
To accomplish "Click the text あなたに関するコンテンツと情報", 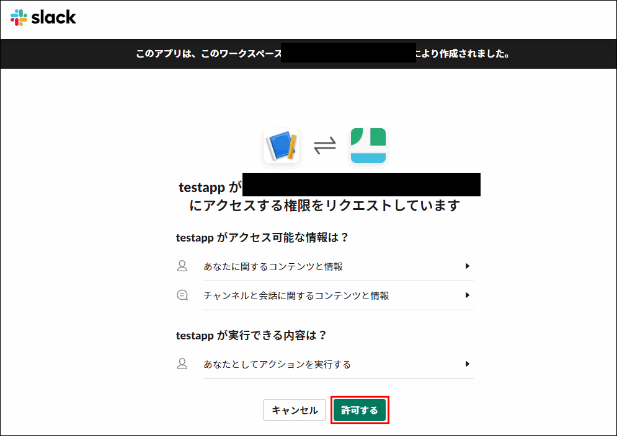I will coord(273,266).
